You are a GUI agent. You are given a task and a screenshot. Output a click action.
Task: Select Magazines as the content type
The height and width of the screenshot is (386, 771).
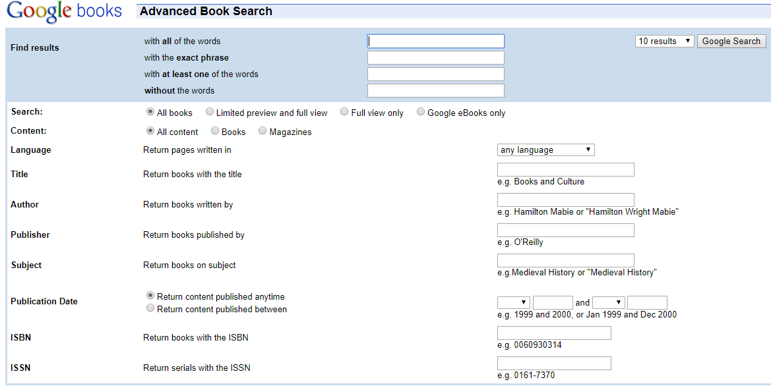click(x=262, y=130)
